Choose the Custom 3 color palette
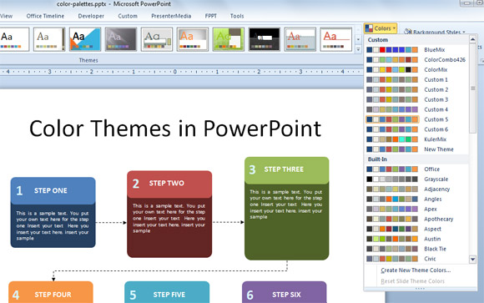 pyautogui.click(x=416, y=99)
